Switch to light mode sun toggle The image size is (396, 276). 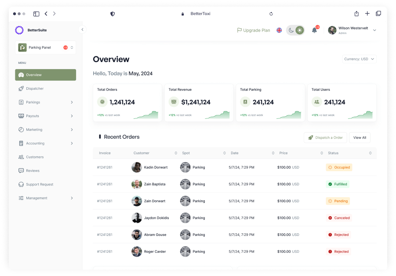pyautogui.click(x=300, y=30)
